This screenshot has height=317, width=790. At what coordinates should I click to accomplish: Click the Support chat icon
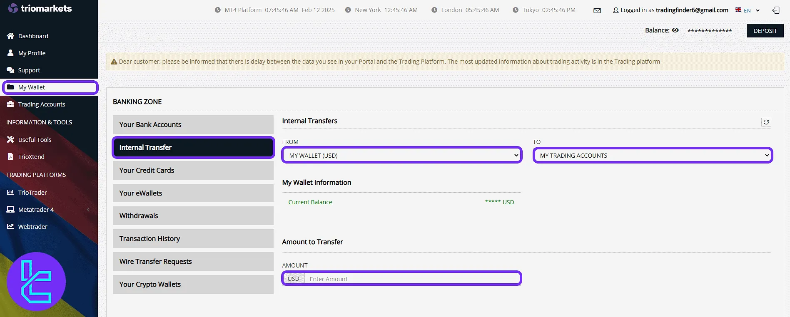(10, 70)
